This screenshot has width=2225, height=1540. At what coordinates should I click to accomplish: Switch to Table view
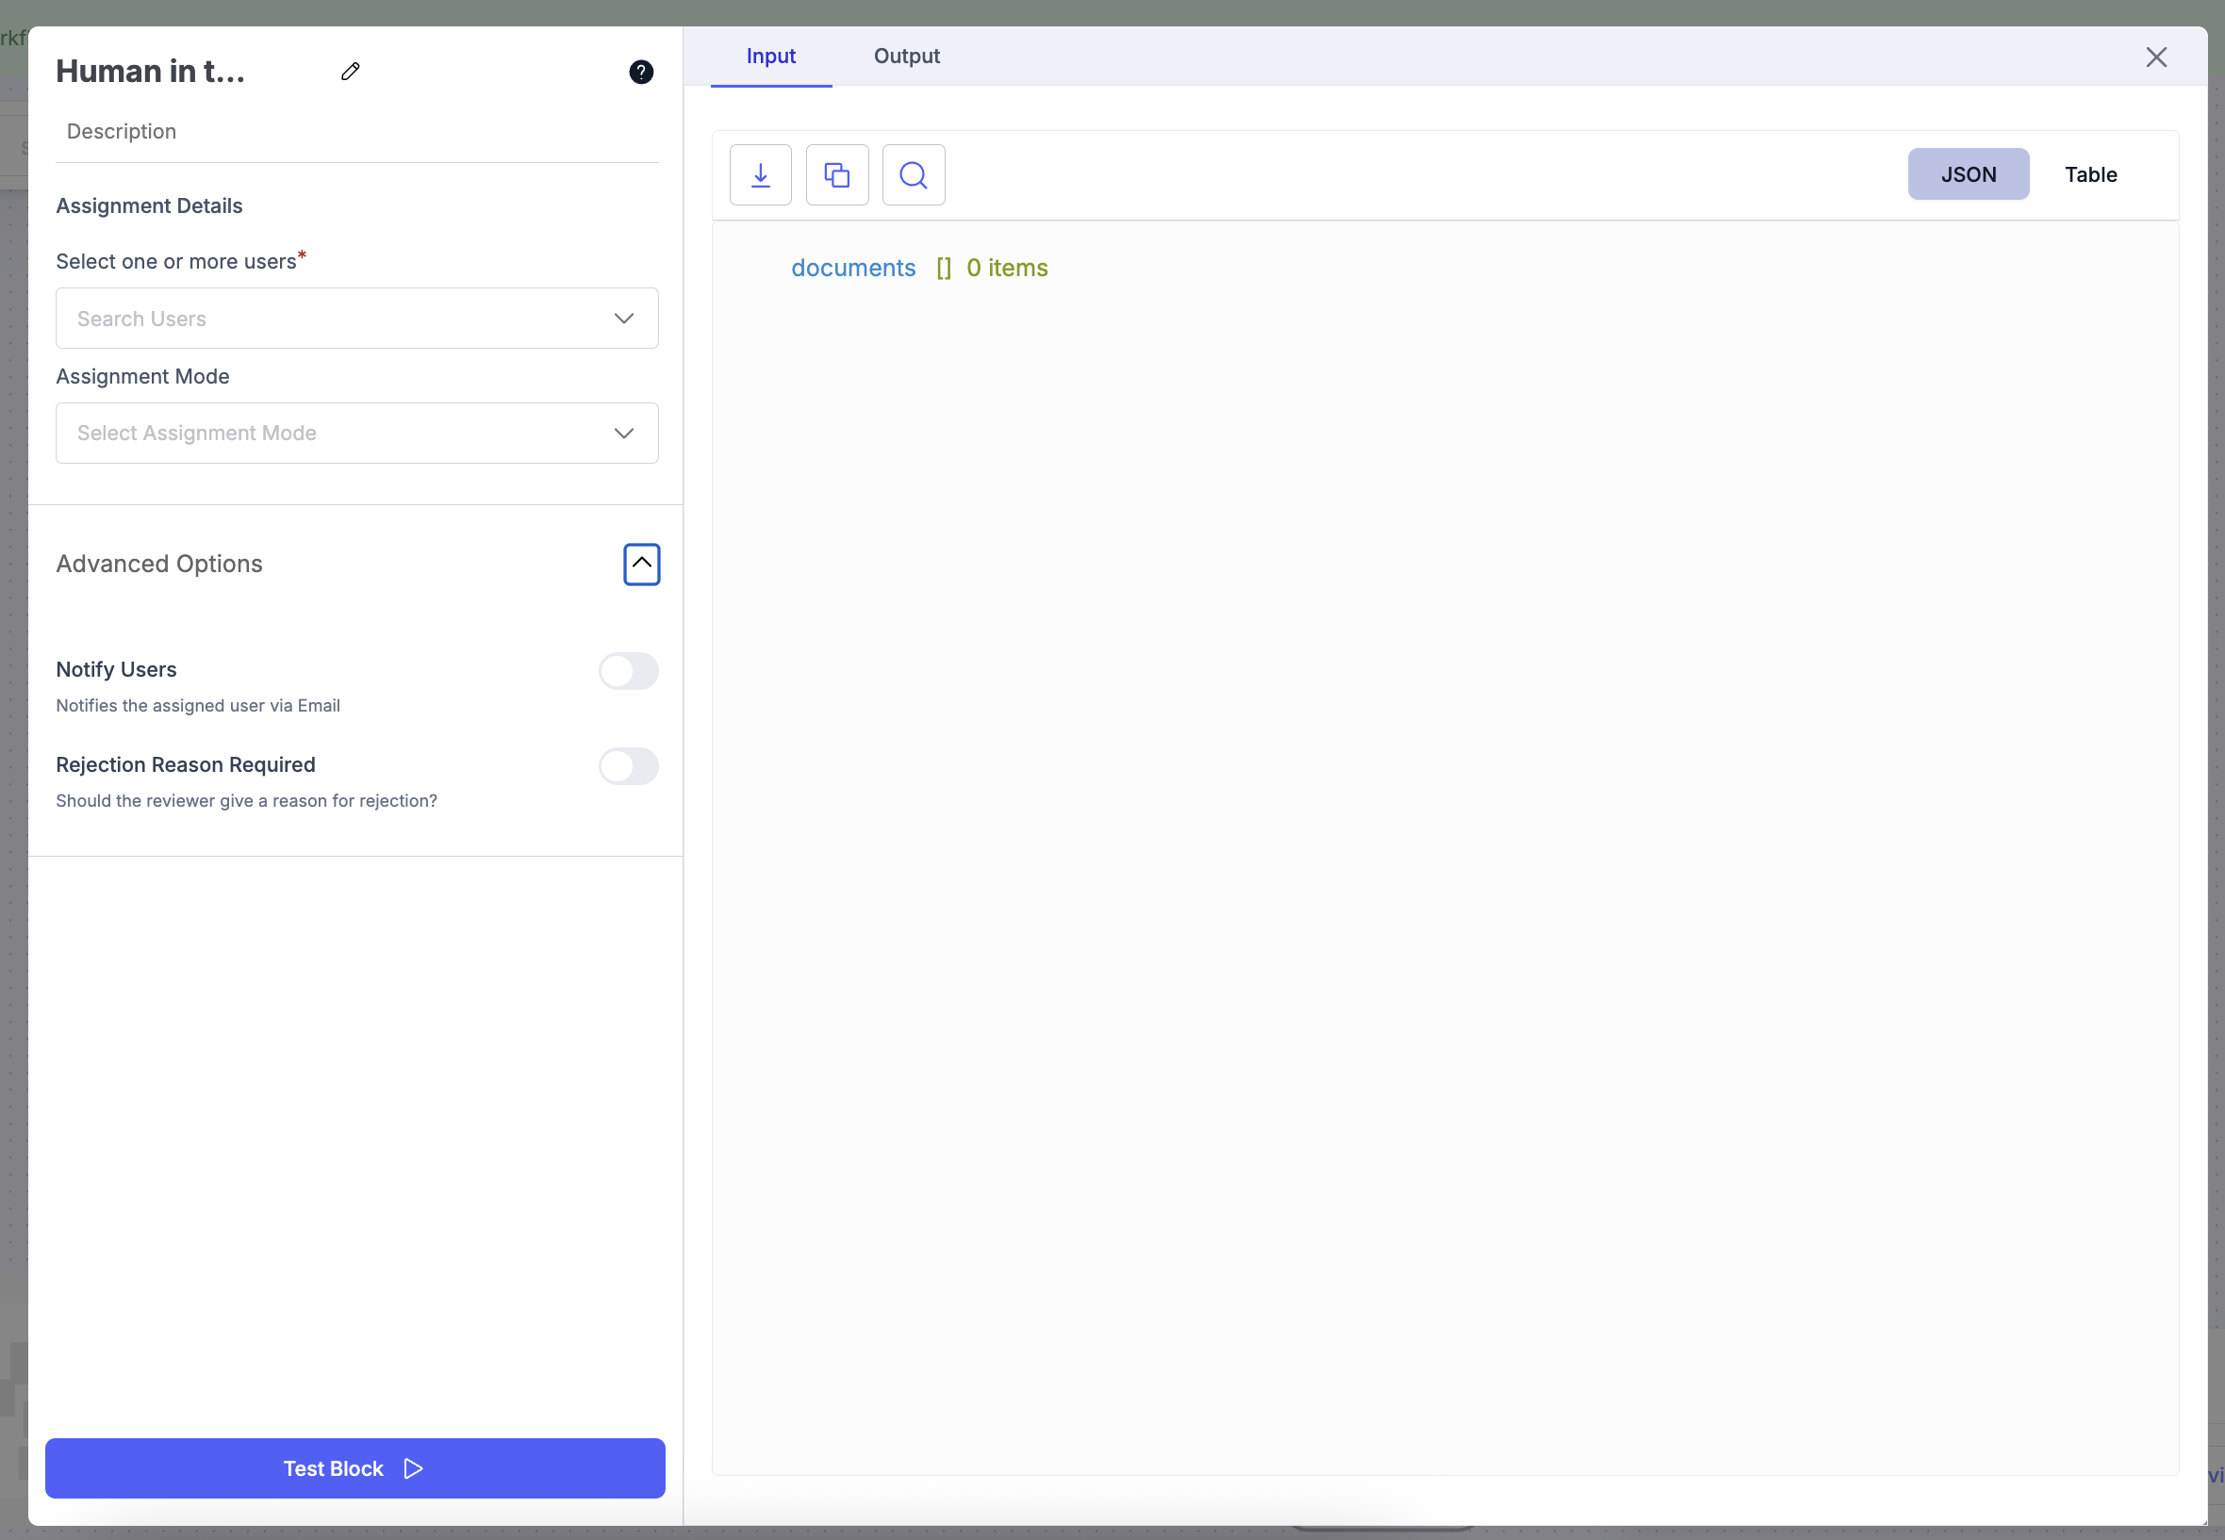[x=2090, y=174]
